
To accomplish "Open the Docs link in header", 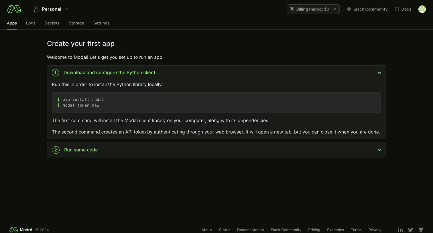I will [x=403, y=9].
